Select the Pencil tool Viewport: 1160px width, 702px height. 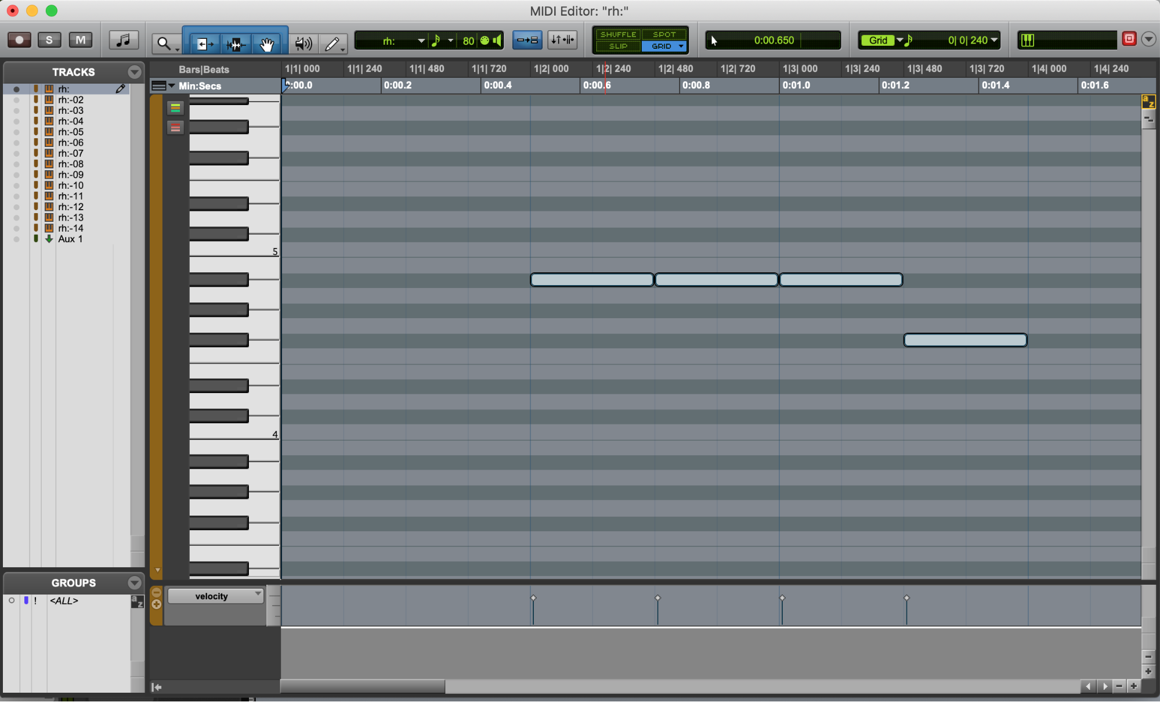(x=332, y=43)
